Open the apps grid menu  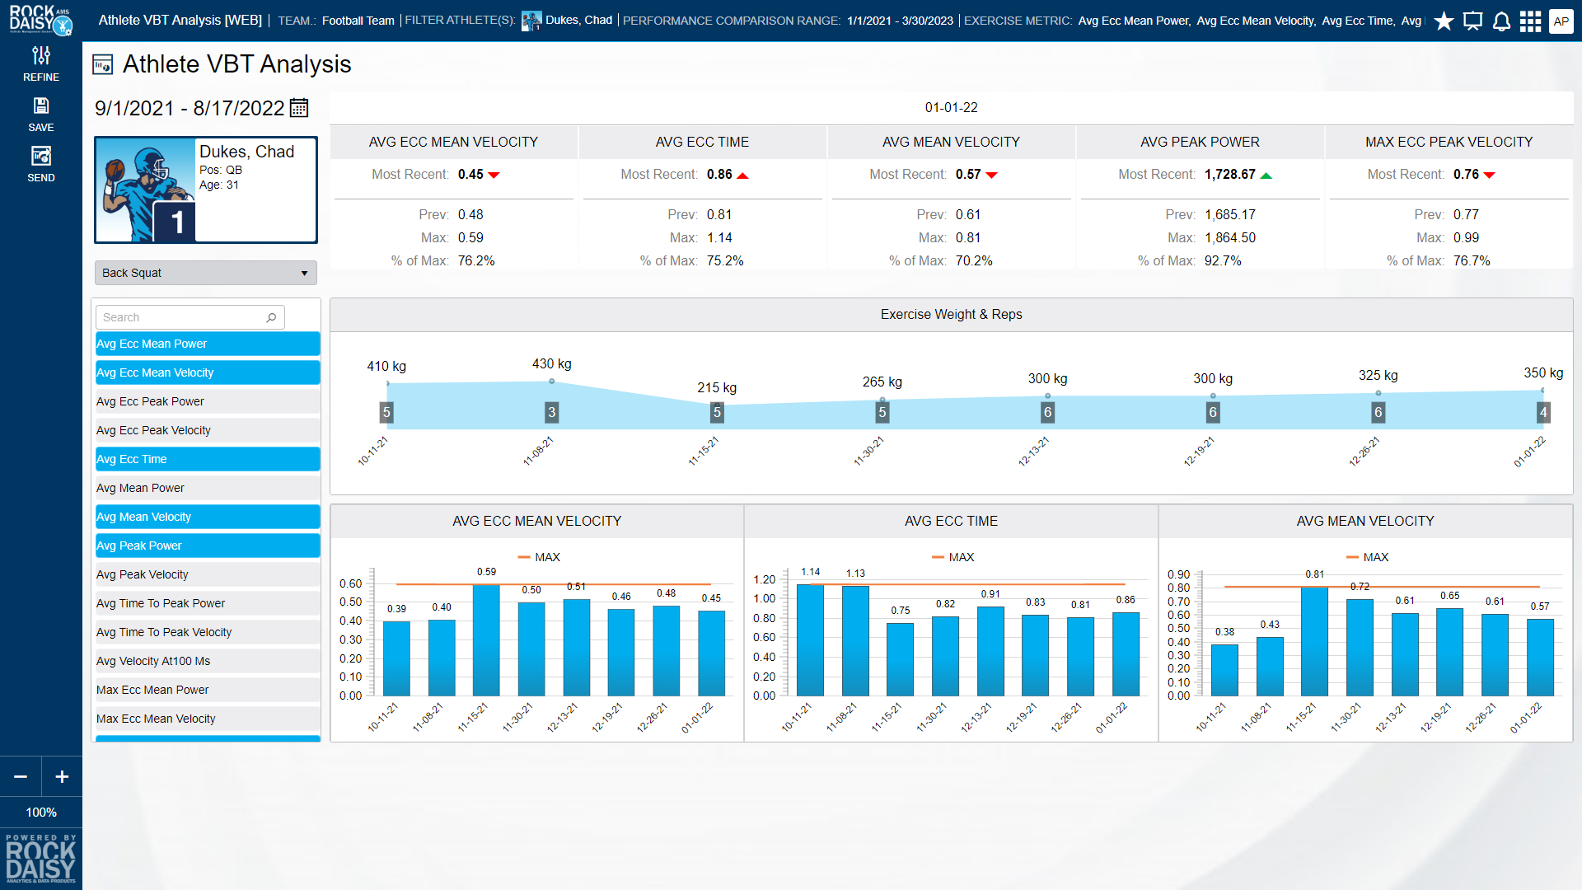1530,21
